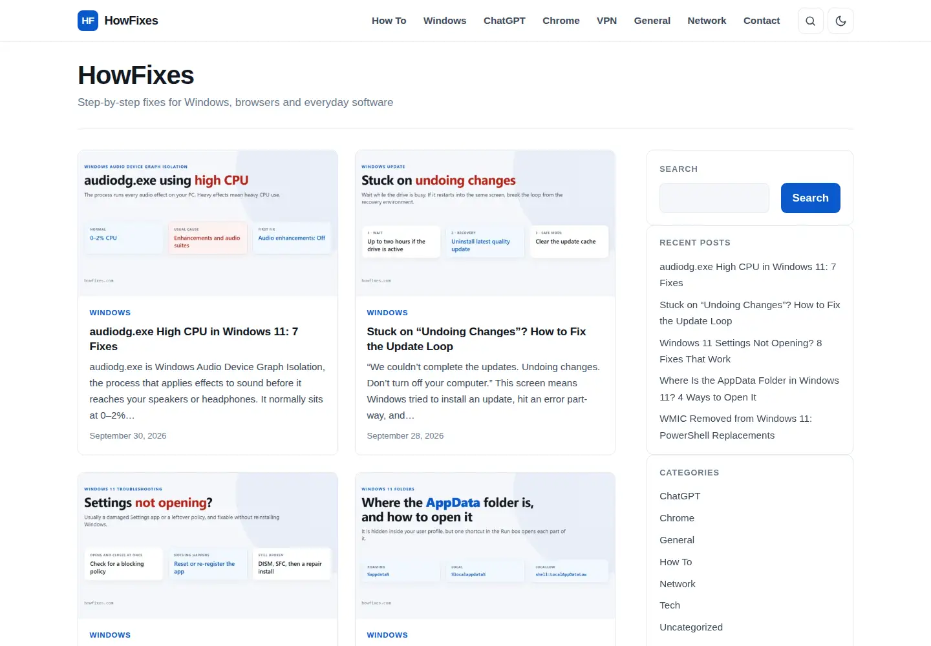Click Windows category above Settings article
Viewport: 931px width, 646px height.
(x=110, y=635)
